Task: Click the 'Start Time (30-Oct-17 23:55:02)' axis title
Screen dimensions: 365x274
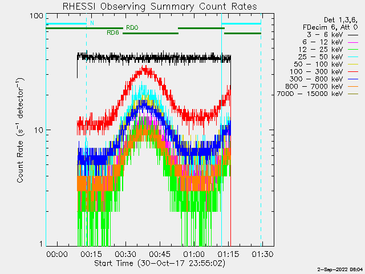Action: click(160, 263)
